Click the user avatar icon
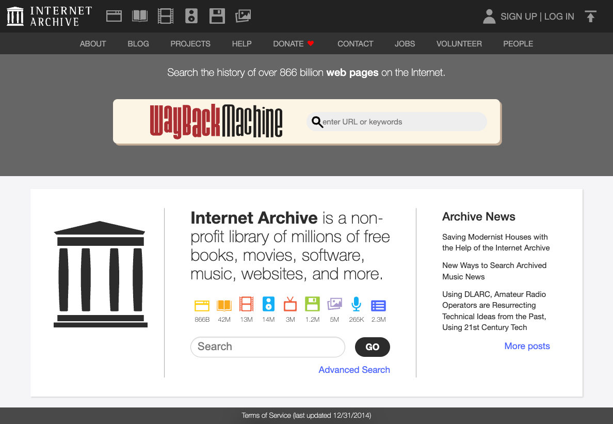The width and height of the screenshot is (613, 424). point(489,17)
